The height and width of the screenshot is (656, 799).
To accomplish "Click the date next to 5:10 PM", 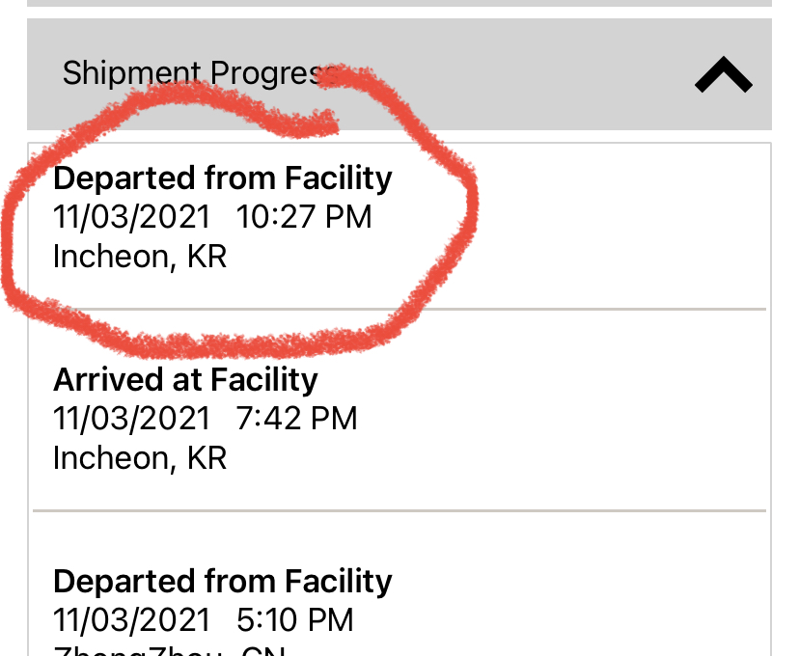I will pyautogui.click(x=131, y=619).
